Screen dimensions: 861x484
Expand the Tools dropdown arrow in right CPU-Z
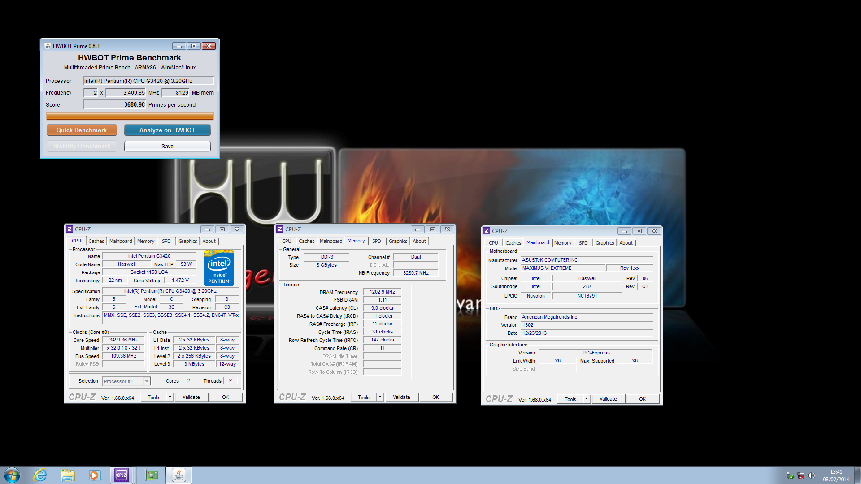587,399
